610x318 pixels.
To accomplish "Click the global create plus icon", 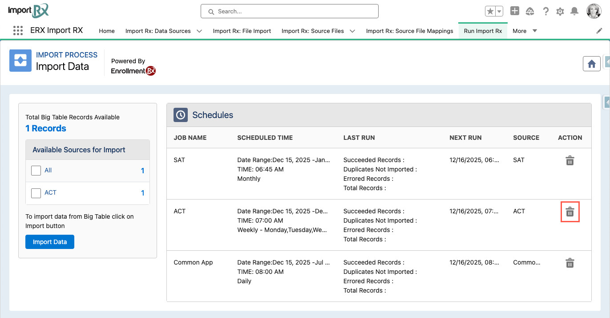I will [x=514, y=11].
